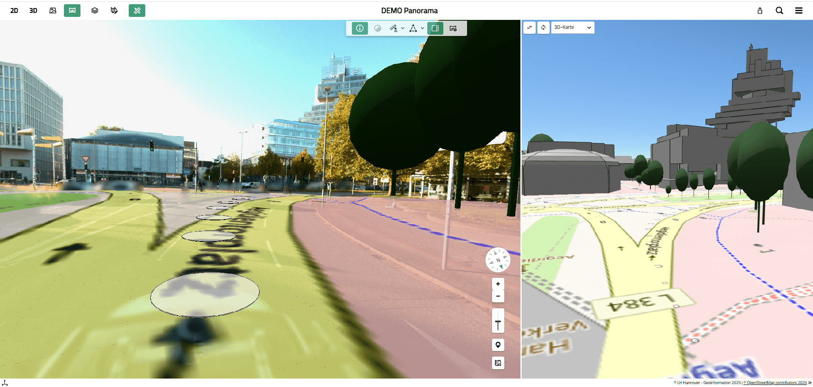Expand the geometry draw tool dropdown arrow
The image size is (813, 387).
[423, 28]
